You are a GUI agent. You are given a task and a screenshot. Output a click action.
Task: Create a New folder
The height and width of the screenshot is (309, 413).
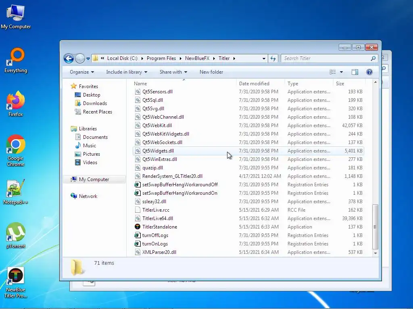coord(211,72)
